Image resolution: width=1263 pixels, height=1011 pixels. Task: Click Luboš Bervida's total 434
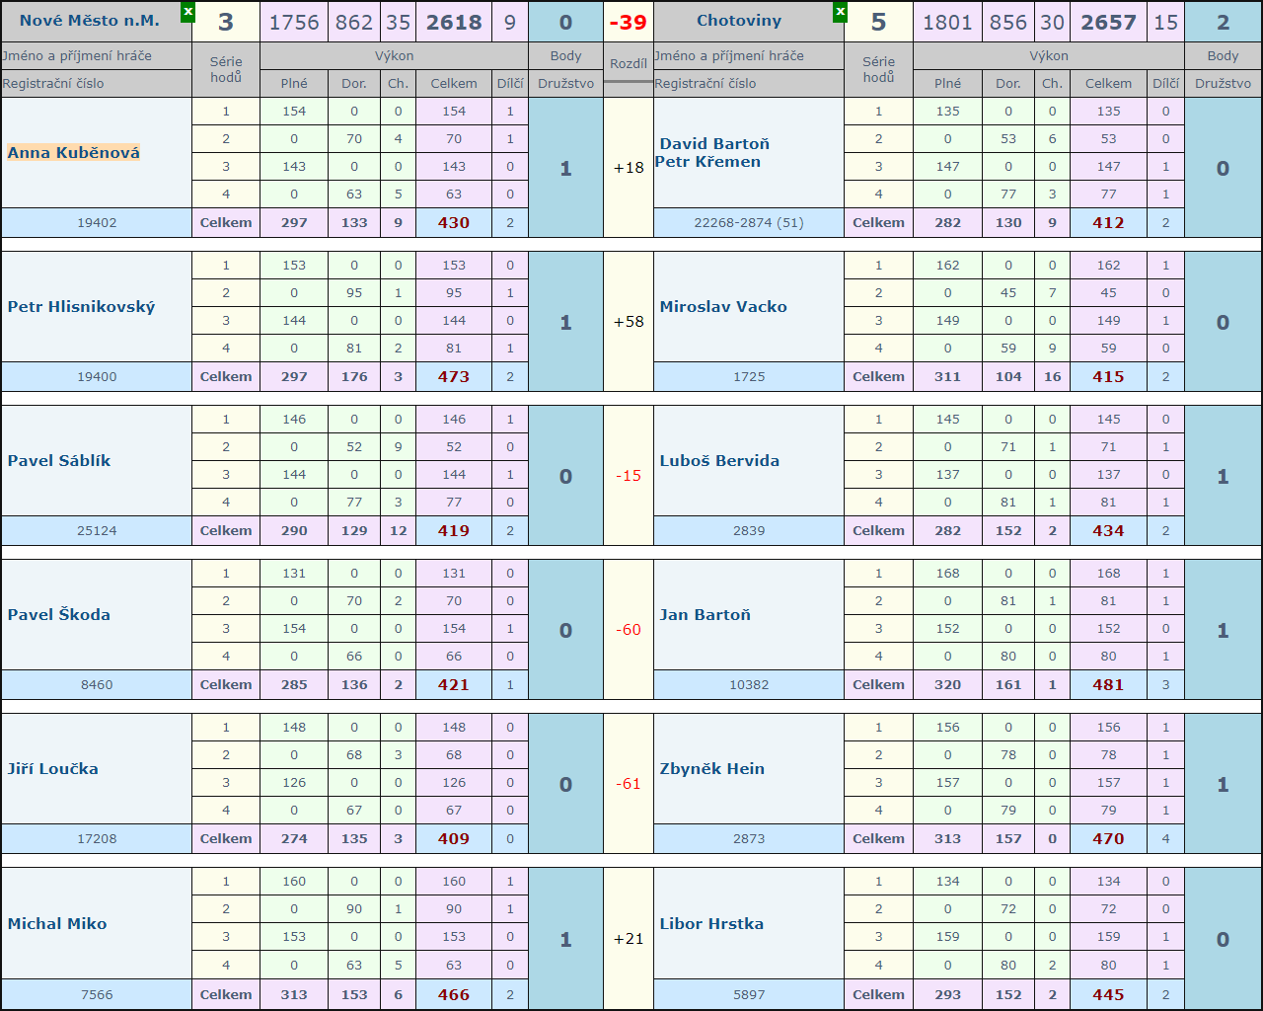(1108, 531)
